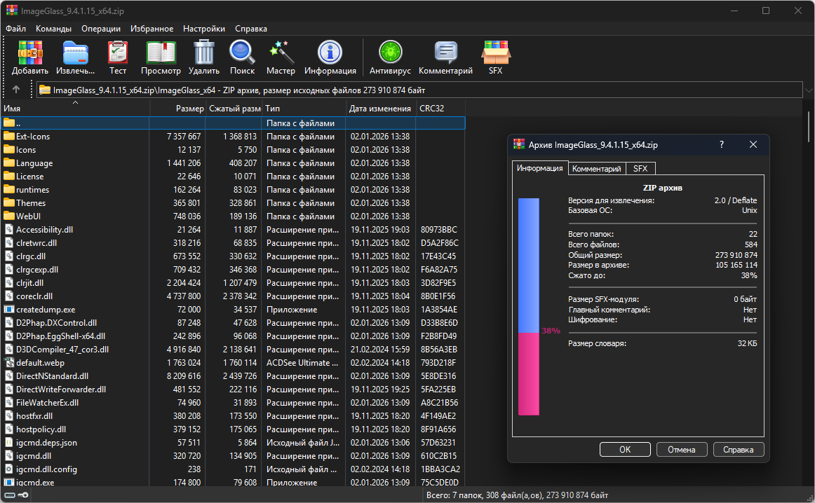
Task: Sort by Дата изменения column header
Action: click(x=379, y=109)
